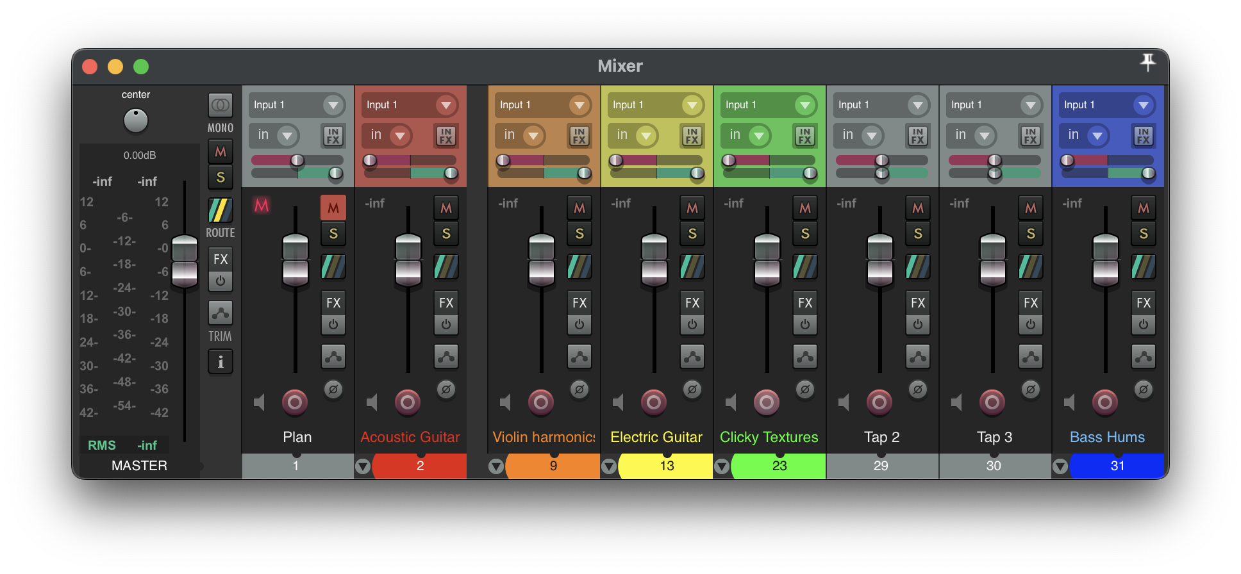Invert phase on Plan track
The image size is (1241, 574).
tap(333, 389)
